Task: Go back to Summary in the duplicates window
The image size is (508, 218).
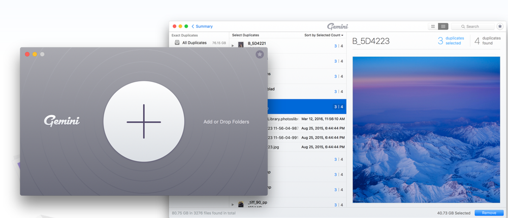Action: (x=202, y=26)
